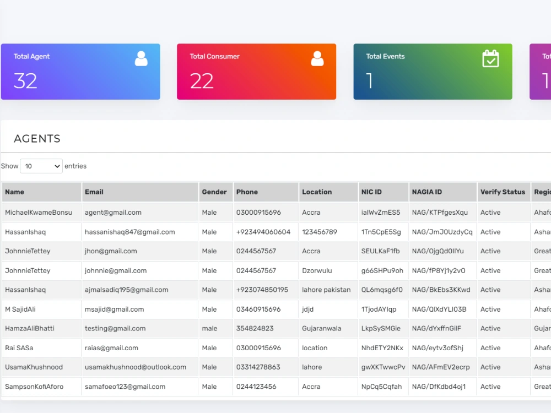Click email hassanishaq847@gmail.com
Image resolution: width=551 pixels, height=413 pixels.
point(129,232)
